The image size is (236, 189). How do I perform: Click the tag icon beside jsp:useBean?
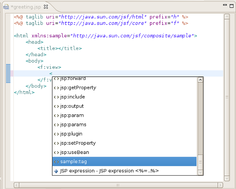tap(56, 153)
